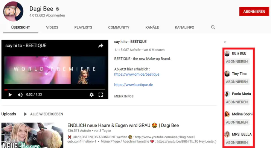This screenshot has height=148, width=271.
Task: Click the Dagi Bee channel avatar
Action: coord(13,11)
